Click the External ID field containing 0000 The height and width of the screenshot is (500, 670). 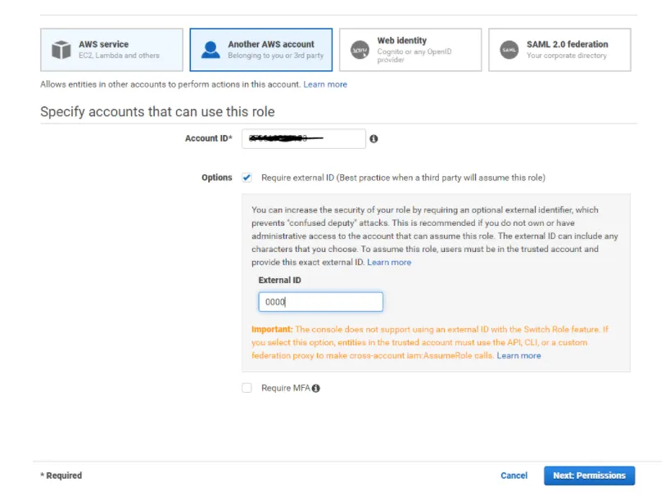[319, 301]
